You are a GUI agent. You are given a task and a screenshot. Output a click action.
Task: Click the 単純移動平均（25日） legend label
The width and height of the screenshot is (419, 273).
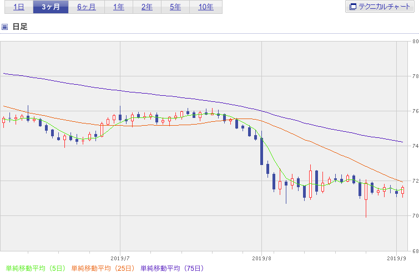(x=103, y=268)
